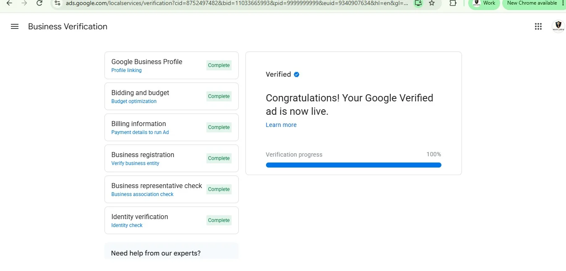Viewport: 566px width, 271px height.
Task: Open the Google account avatar
Action: (x=558, y=26)
